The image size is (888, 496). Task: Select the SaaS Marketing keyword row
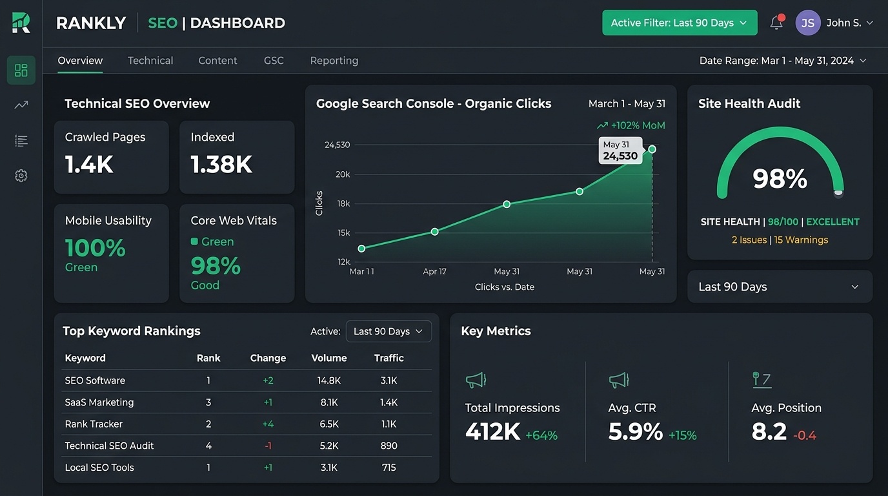[x=247, y=402]
